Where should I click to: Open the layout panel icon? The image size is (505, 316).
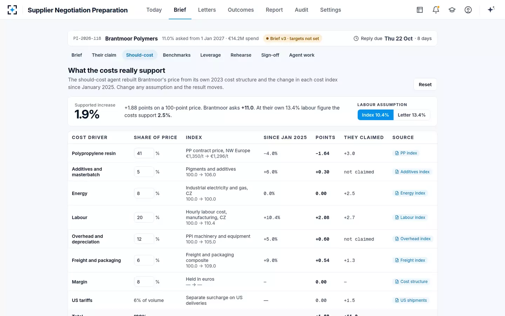click(x=420, y=10)
